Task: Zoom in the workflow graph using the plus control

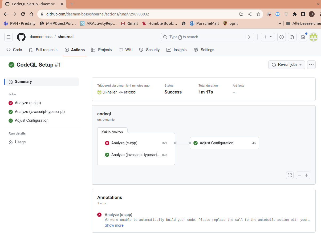Action: (x=306, y=175)
